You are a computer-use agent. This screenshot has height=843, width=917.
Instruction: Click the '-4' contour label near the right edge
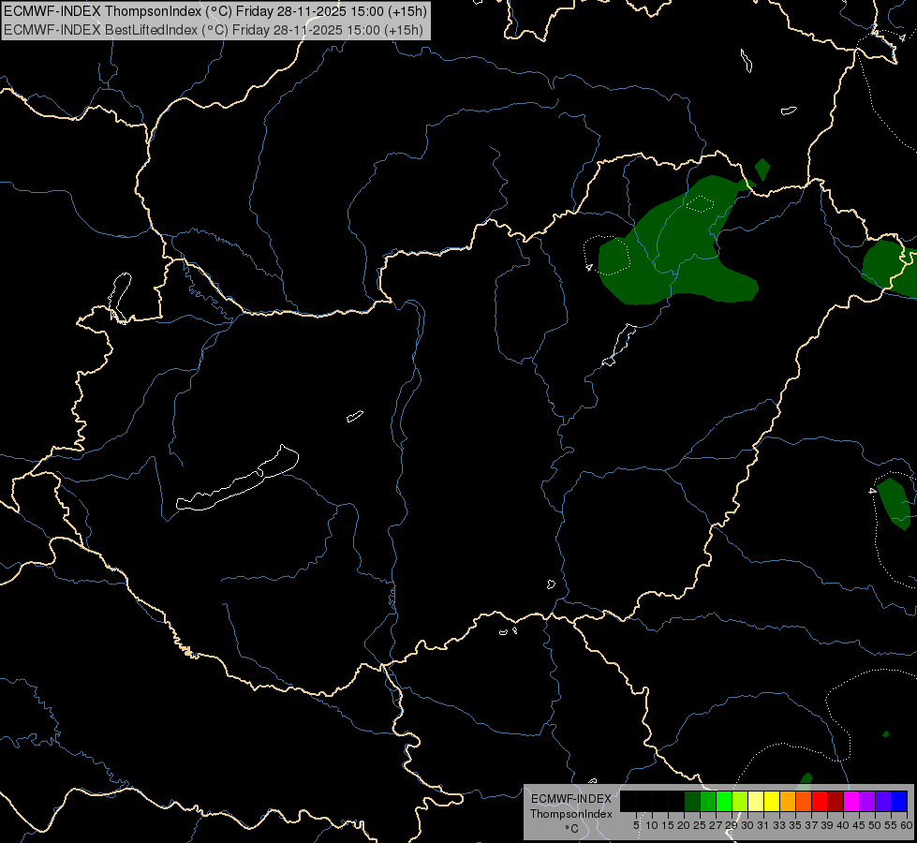873,490
